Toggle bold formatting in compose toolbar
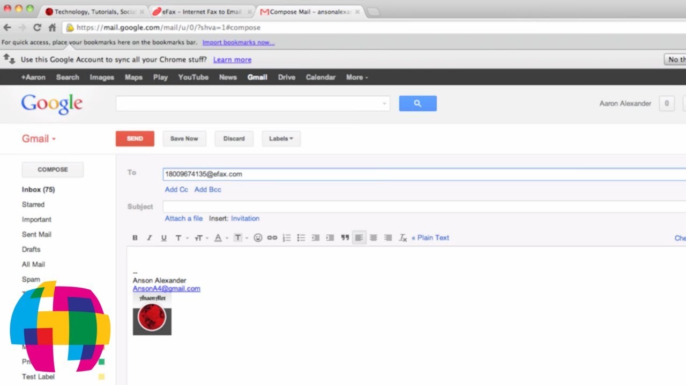Image resolution: width=686 pixels, height=385 pixels. click(135, 238)
